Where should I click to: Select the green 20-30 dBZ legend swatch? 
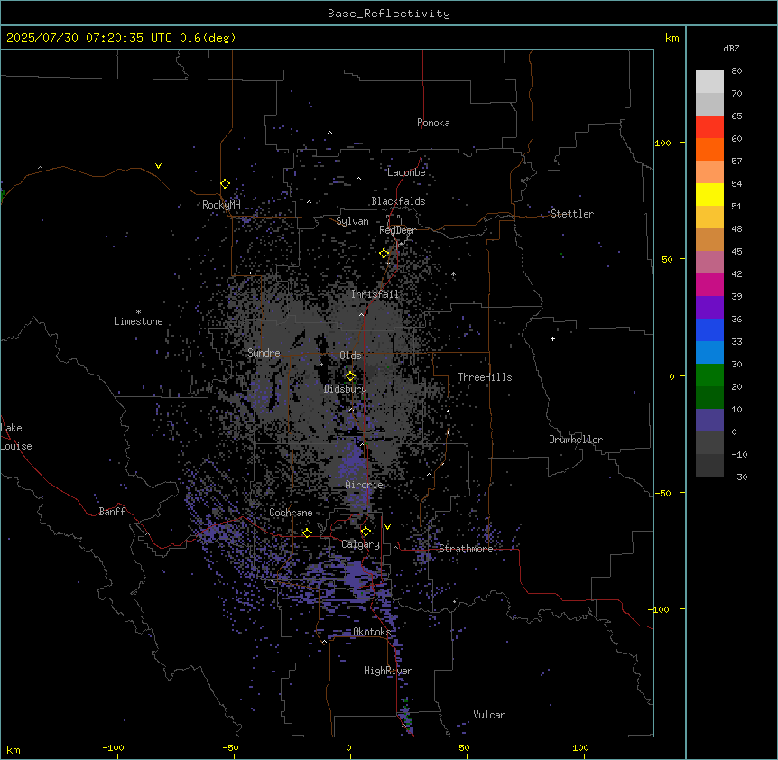click(x=709, y=375)
